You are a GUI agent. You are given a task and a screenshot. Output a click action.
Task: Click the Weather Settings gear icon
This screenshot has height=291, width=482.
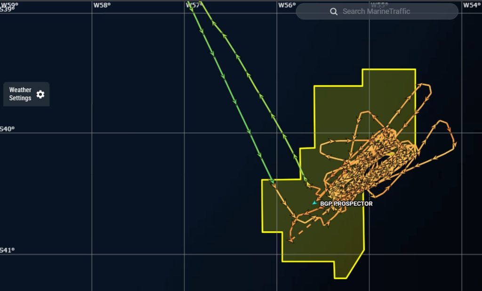(x=40, y=94)
